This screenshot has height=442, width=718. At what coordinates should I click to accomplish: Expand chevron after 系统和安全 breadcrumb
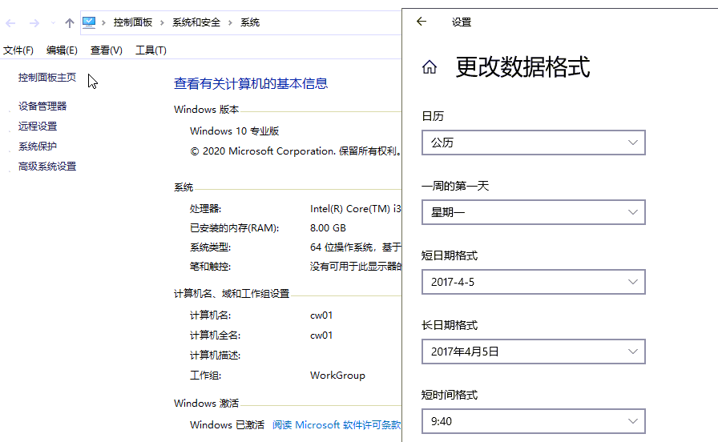tap(230, 23)
